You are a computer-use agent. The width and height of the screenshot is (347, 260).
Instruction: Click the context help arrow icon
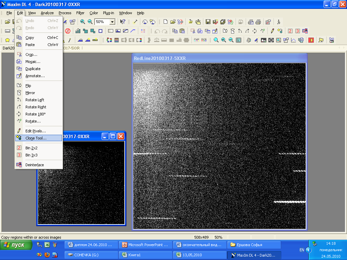[123, 22]
